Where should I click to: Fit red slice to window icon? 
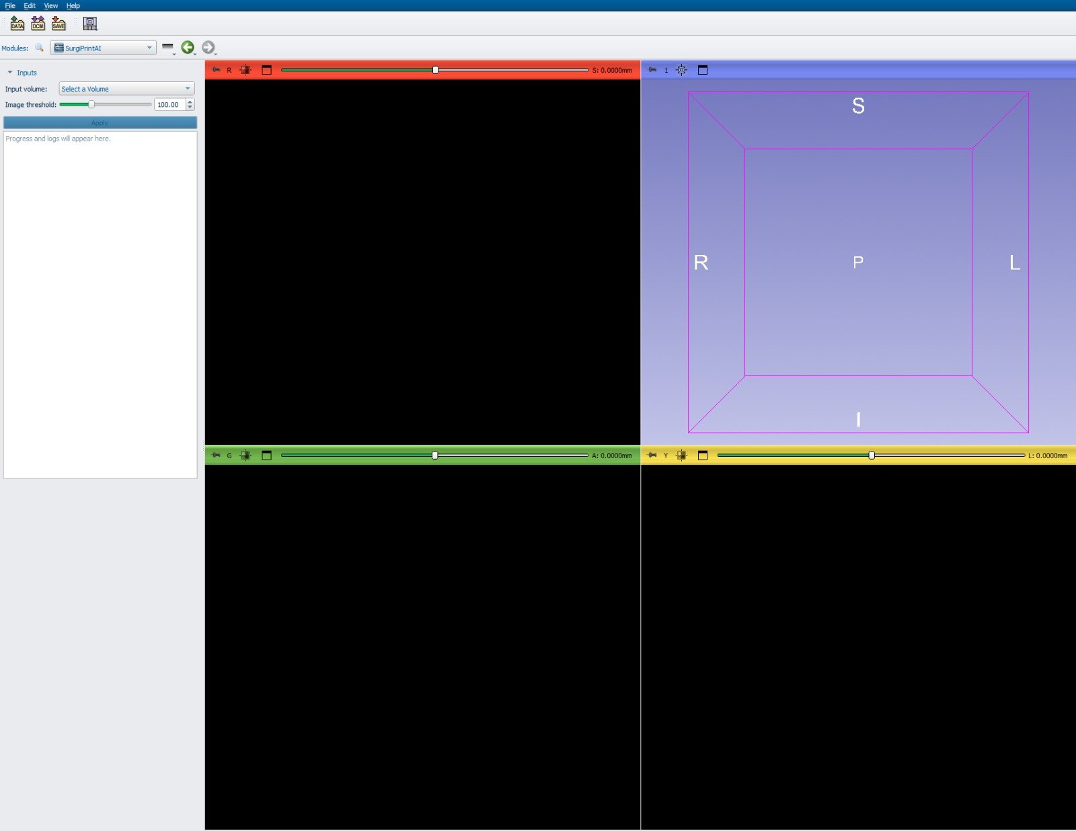tap(245, 70)
